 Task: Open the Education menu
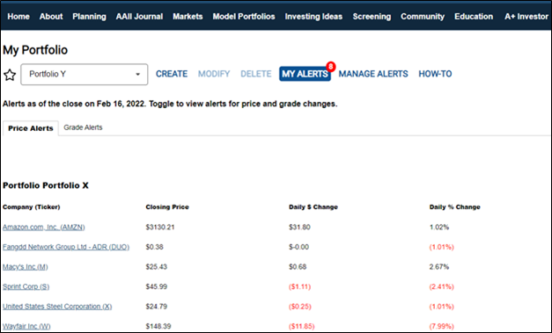coord(474,17)
